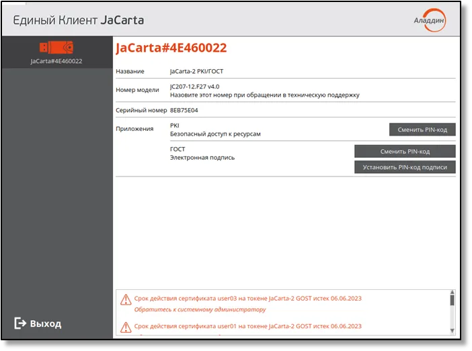The image size is (472, 351).
Task: Click the warning triangle for user03 certificate
Action: click(x=126, y=299)
